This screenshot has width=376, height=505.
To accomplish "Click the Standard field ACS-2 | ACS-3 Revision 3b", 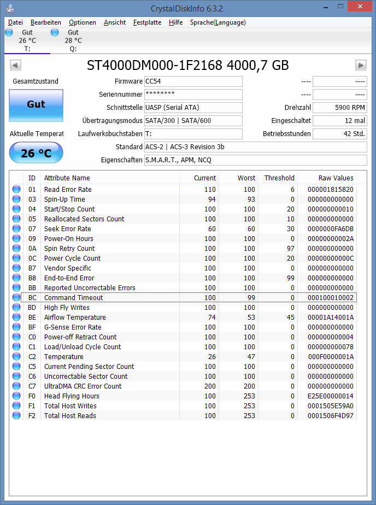I will (256, 147).
